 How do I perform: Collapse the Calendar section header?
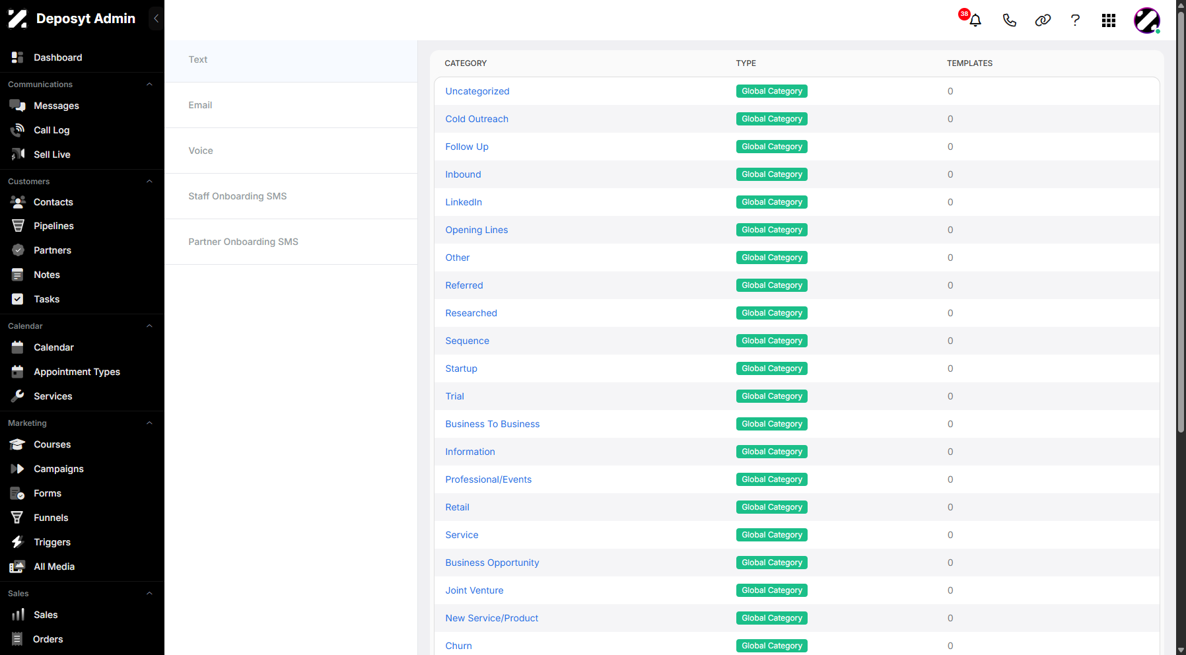(x=149, y=326)
